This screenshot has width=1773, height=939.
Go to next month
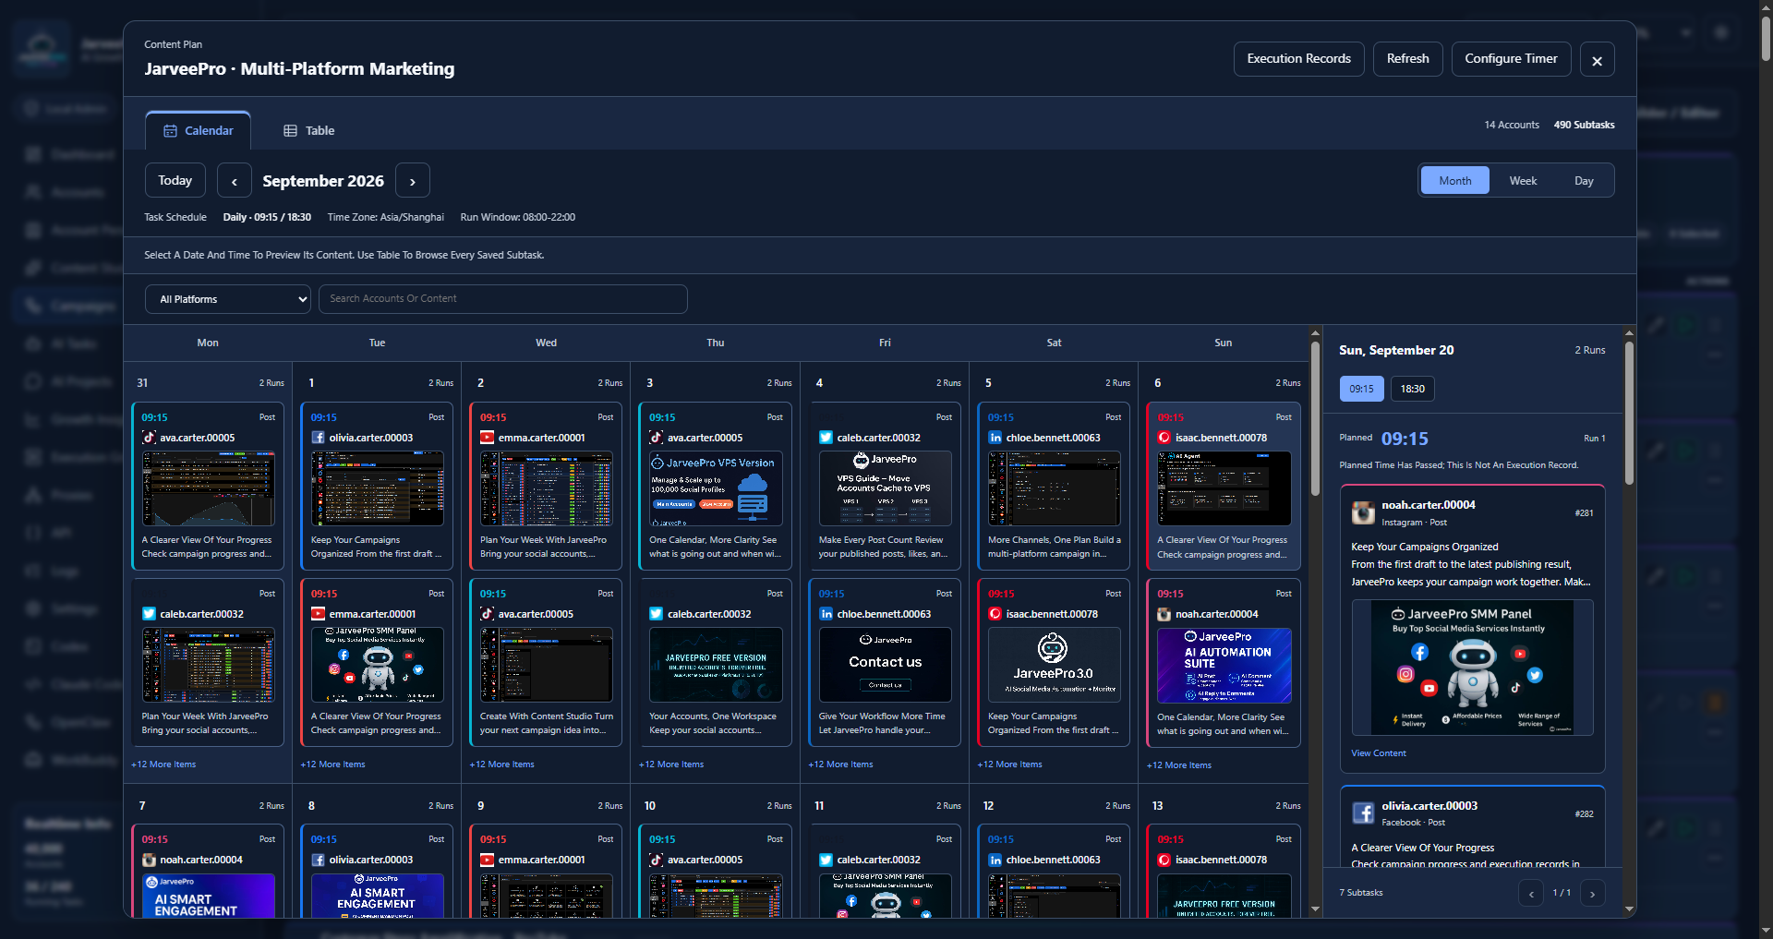[x=413, y=181]
